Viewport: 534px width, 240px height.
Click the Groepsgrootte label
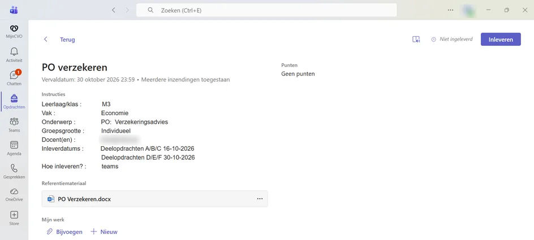[63, 131]
